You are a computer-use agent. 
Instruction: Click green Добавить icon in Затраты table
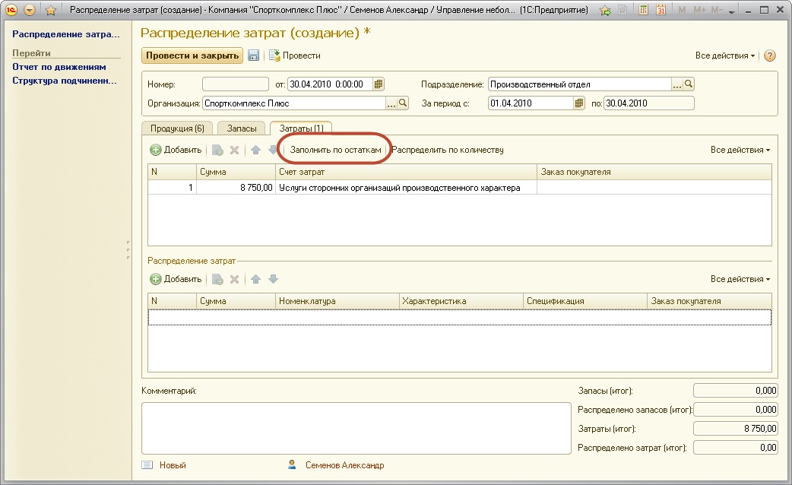tap(156, 151)
